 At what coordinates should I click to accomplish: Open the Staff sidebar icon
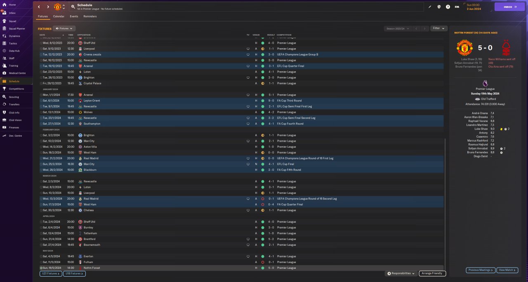point(4,58)
